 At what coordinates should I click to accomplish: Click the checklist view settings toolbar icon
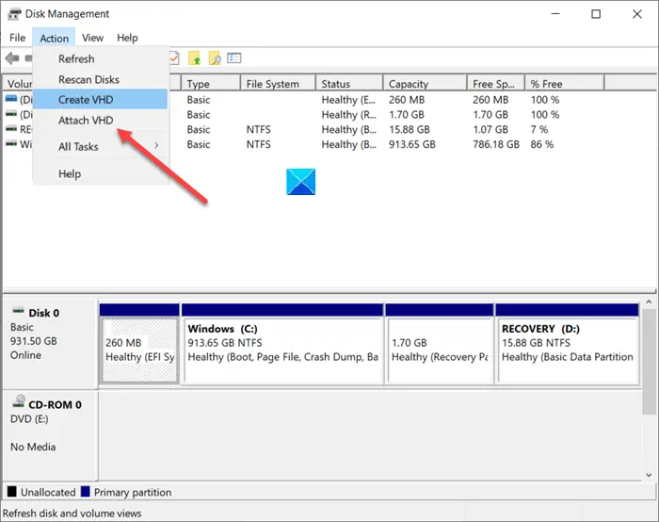[x=234, y=57]
